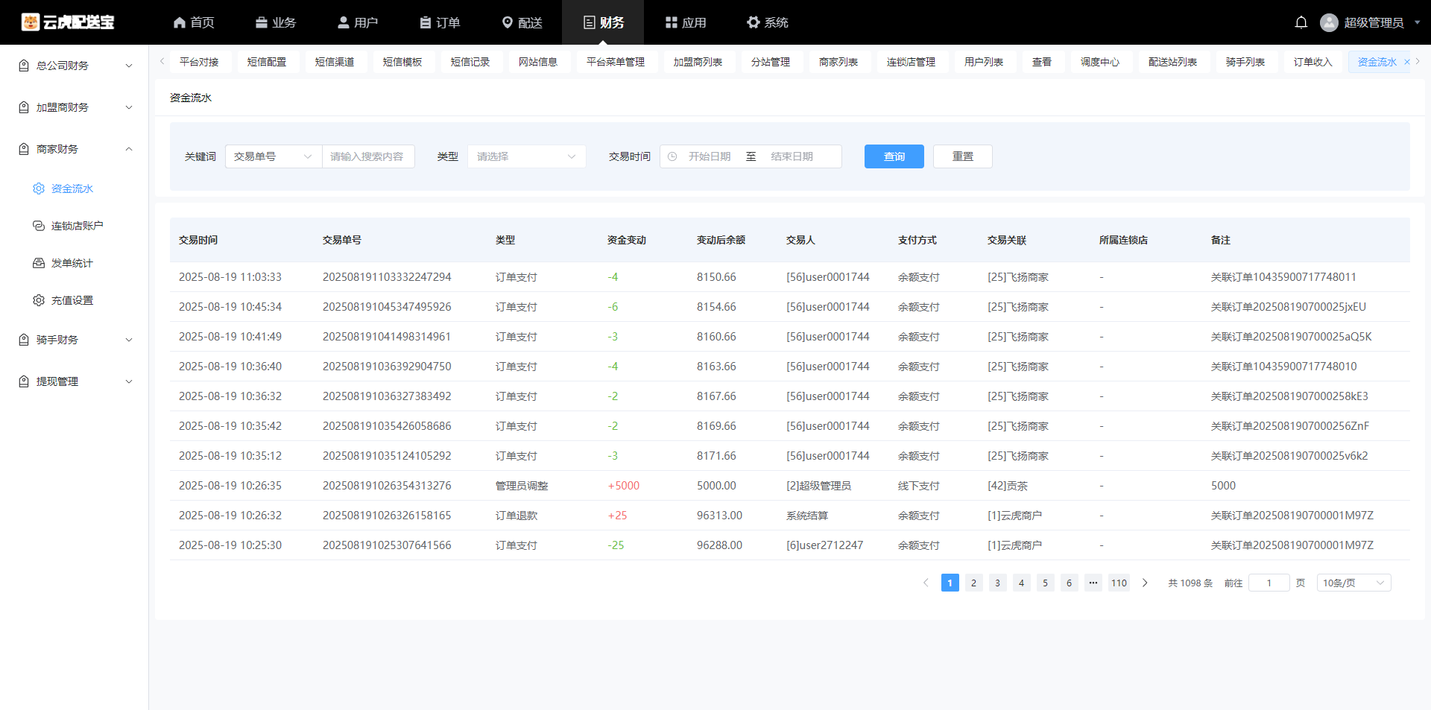Click the 云虎配送宝 logo
1431x710 pixels.
[x=68, y=22]
